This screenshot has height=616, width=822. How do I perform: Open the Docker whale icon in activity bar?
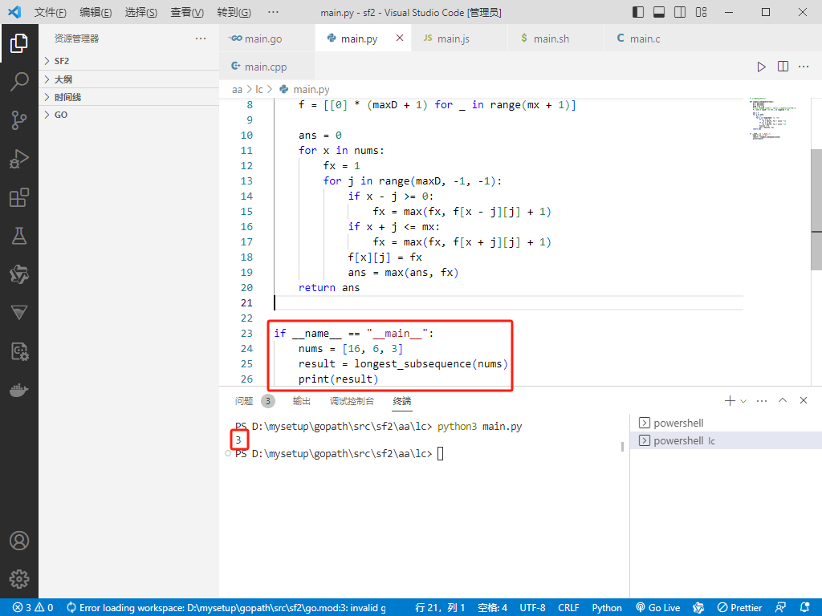click(x=19, y=391)
